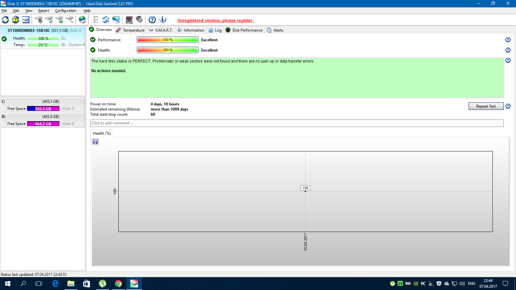Click the 'Status last updated: 07.04.2017 22:43:51' text
516x290 pixels.
pos(34,275)
